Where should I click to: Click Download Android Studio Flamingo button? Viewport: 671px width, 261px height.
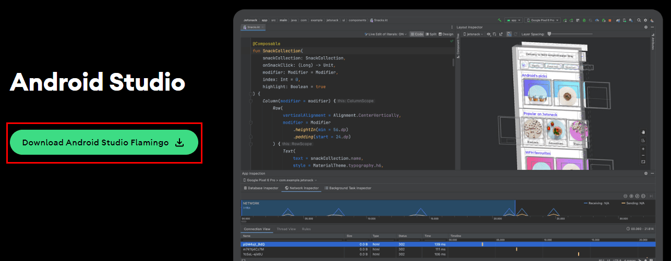[104, 143]
